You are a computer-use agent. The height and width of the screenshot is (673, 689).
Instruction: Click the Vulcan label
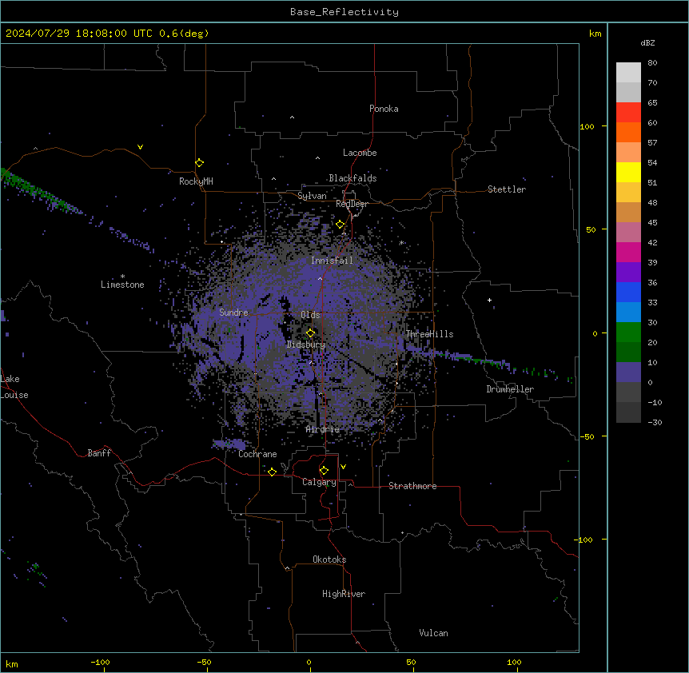click(x=433, y=633)
